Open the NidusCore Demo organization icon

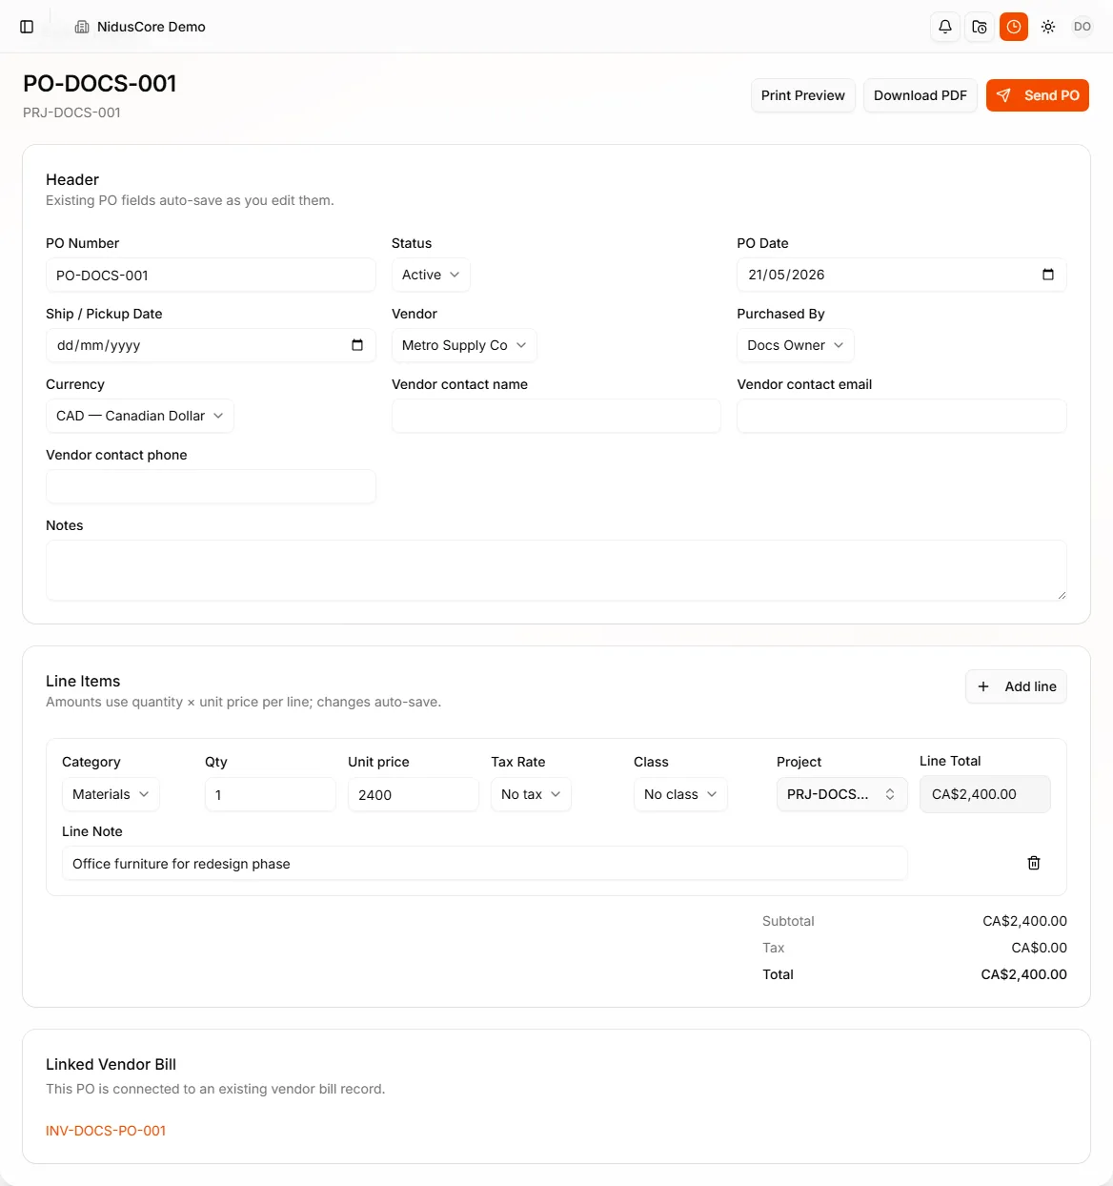[x=82, y=27]
